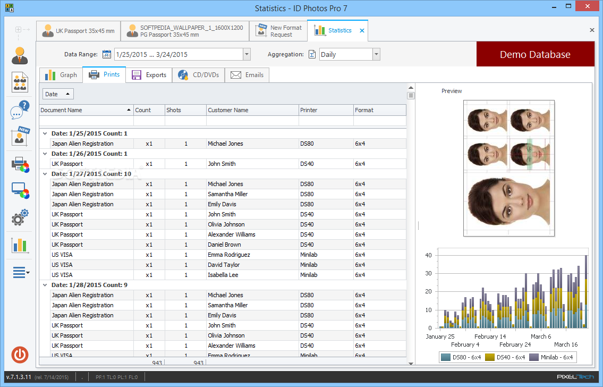The width and height of the screenshot is (603, 387).
Task: Click the Customer Name filter row cell
Action: pyautogui.click(x=253, y=121)
